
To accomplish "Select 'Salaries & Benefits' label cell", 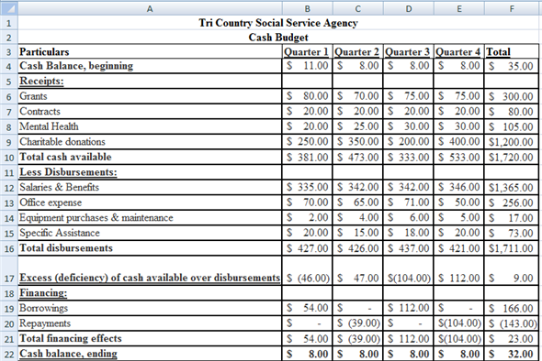I will (150, 187).
